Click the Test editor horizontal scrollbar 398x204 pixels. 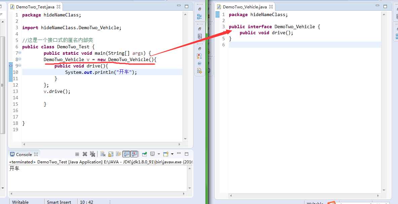click(x=102, y=144)
